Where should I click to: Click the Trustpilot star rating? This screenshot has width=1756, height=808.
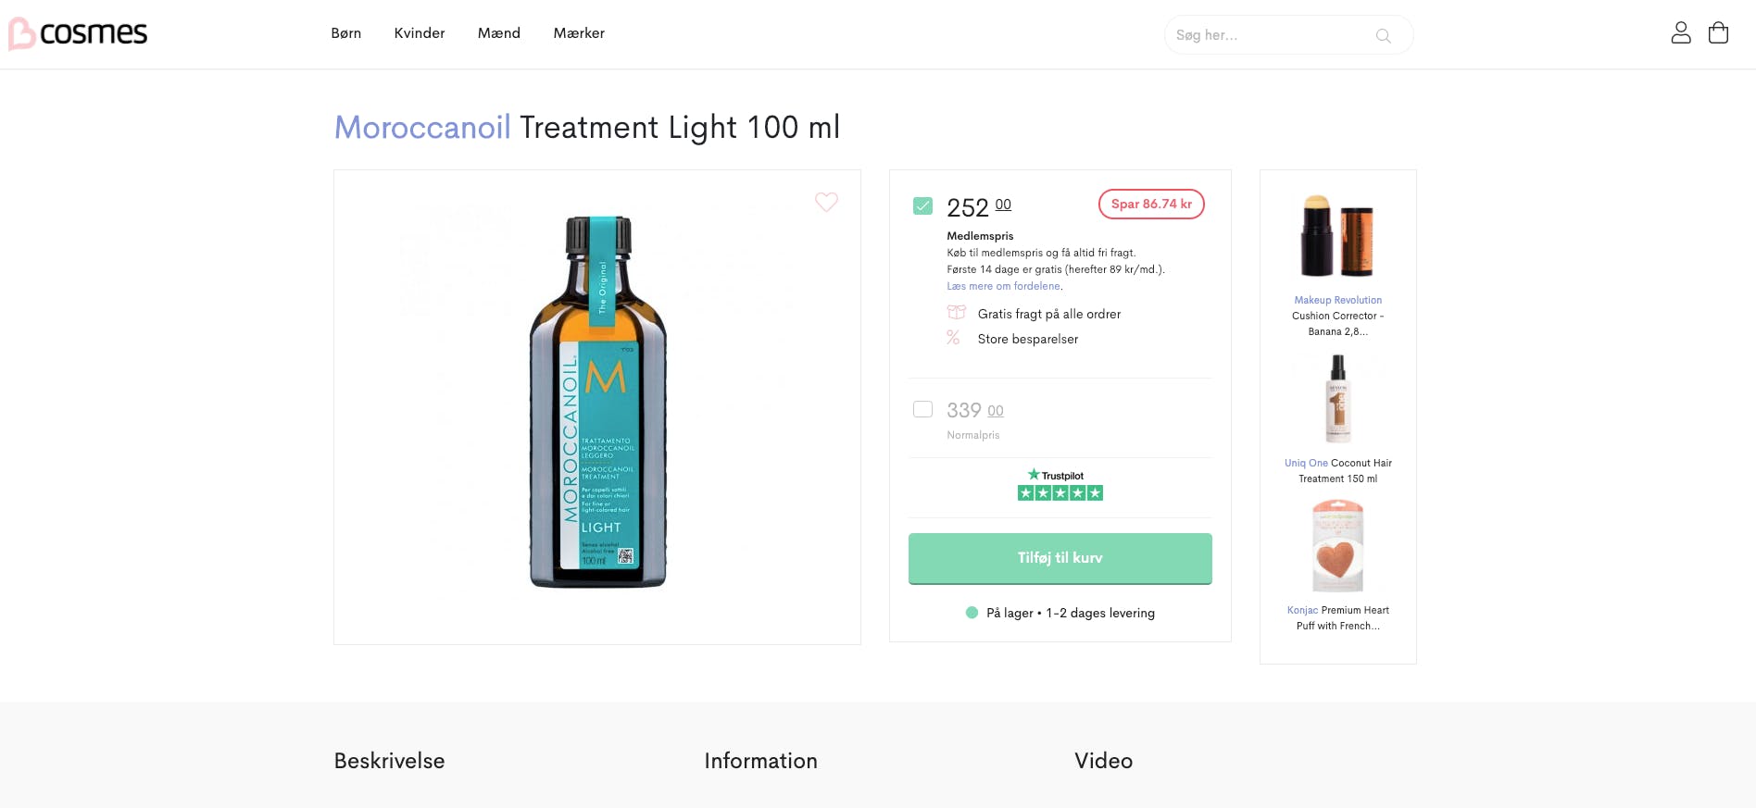coord(1060,492)
